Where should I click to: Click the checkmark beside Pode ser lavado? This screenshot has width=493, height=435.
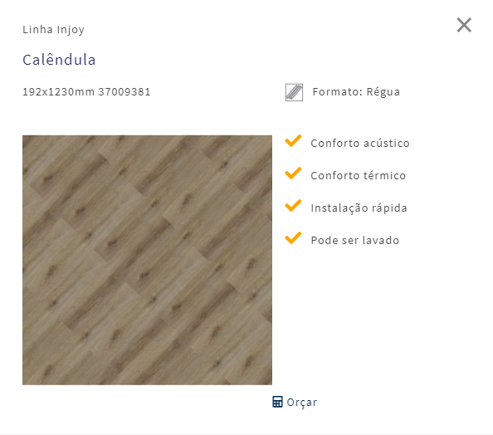coord(293,238)
